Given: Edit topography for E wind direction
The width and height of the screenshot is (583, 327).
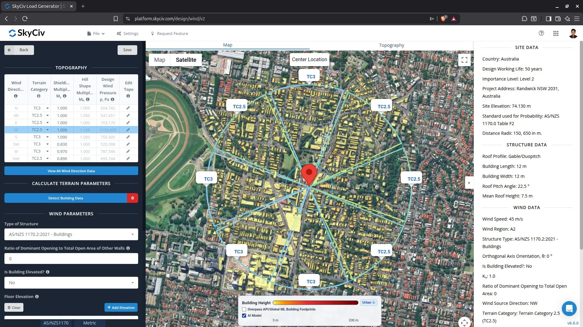Looking at the screenshot, I should (128, 123).
